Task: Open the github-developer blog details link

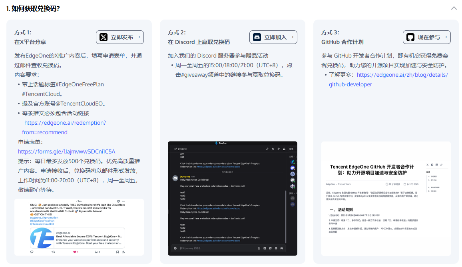Action: pyautogui.click(x=388, y=80)
